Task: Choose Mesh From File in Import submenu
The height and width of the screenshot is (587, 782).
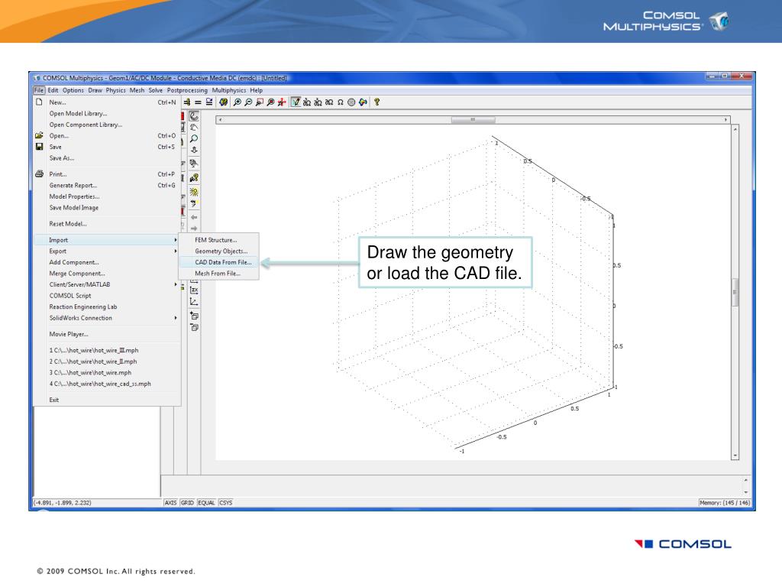Action: point(219,274)
